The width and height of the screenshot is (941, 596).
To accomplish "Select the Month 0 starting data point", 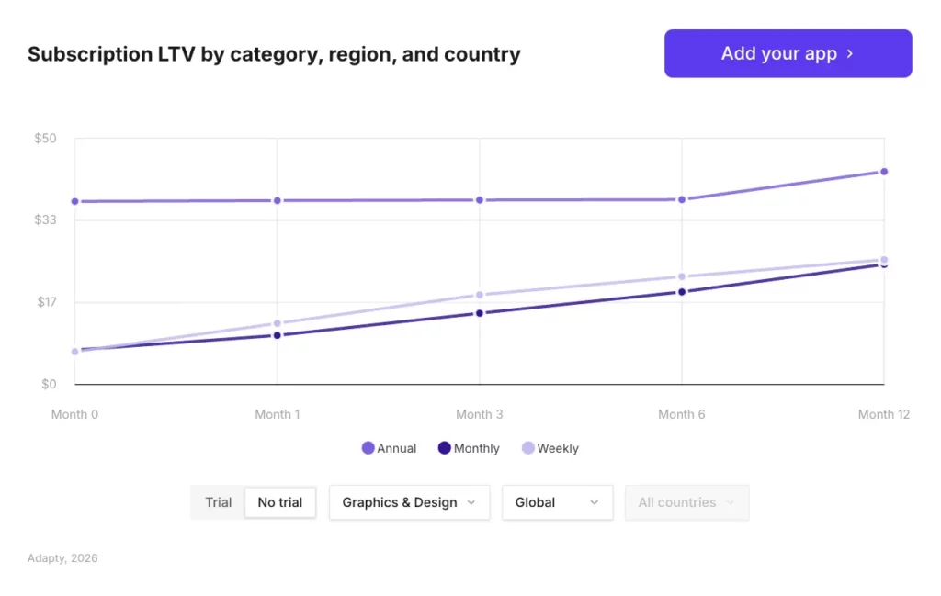I will point(74,351).
